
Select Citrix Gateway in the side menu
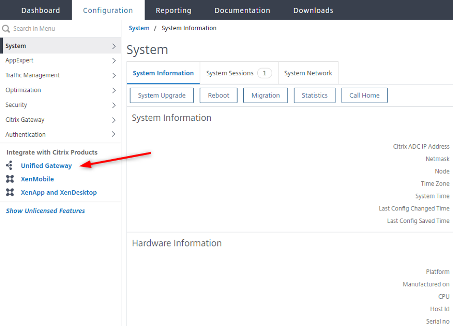pyautogui.click(x=60, y=119)
